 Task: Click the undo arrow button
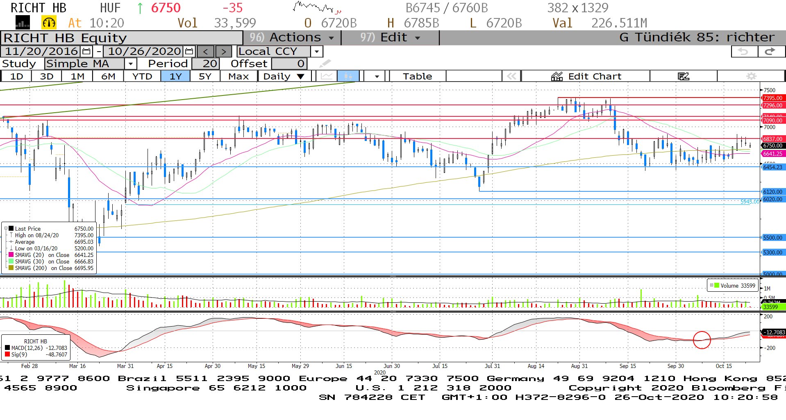tap(744, 51)
